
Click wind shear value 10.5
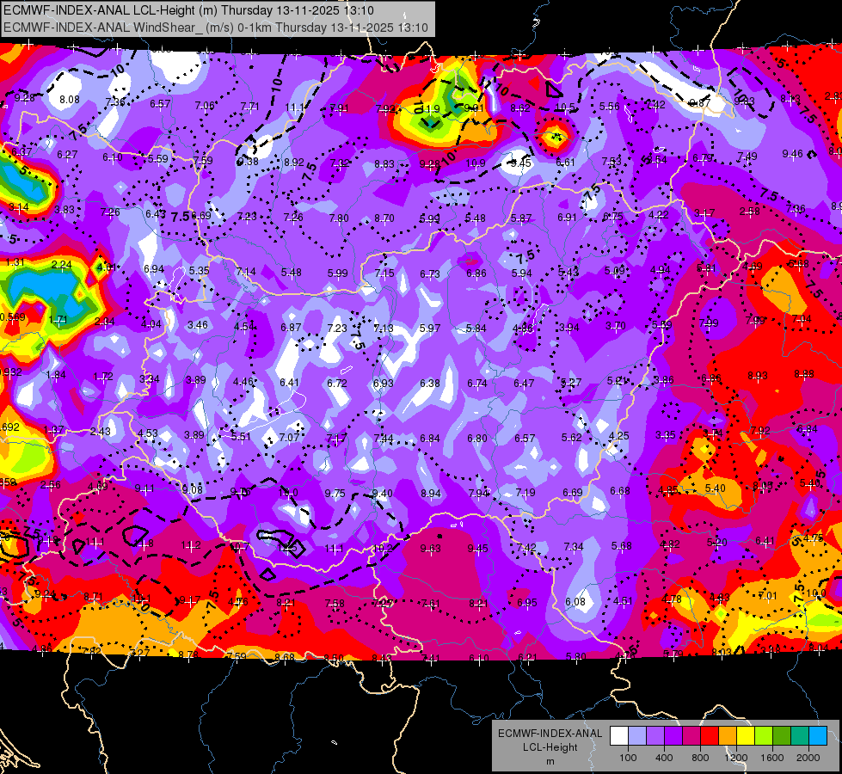[564, 108]
